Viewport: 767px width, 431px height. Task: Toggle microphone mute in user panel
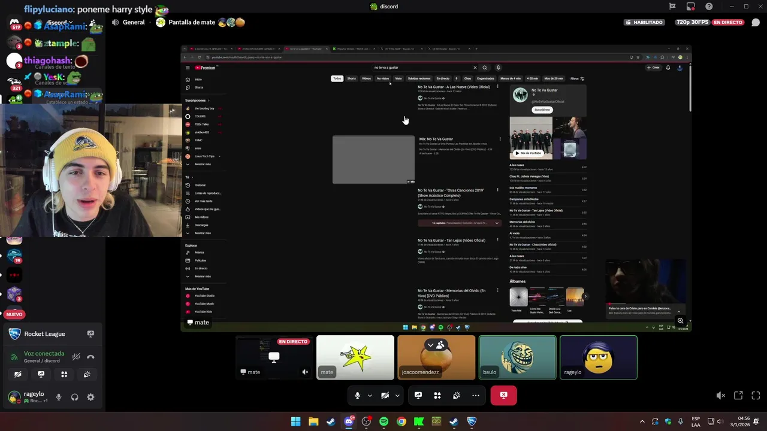pyautogui.click(x=59, y=397)
